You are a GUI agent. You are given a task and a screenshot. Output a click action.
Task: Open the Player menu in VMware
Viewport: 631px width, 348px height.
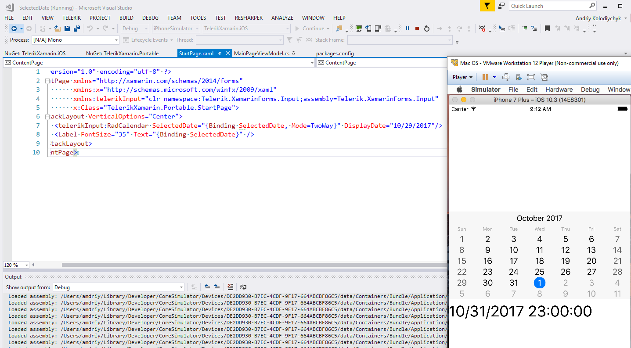click(x=462, y=77)
